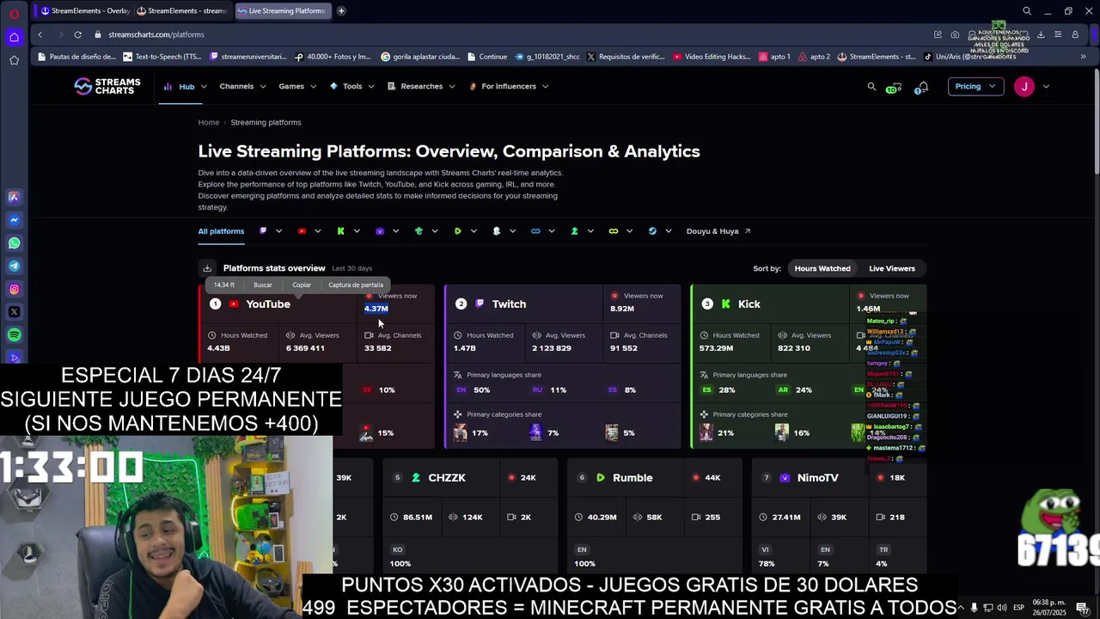Expand the Games menu

[297, 86]
